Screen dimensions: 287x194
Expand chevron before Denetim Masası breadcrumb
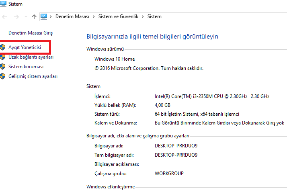click(x=51, y=16)
